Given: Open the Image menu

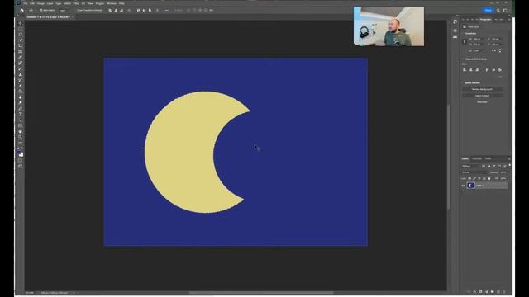Looking at the screenshot, I should click(41, 3).
